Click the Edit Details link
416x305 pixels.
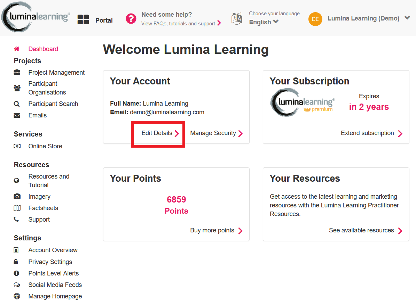coord(160,133)
